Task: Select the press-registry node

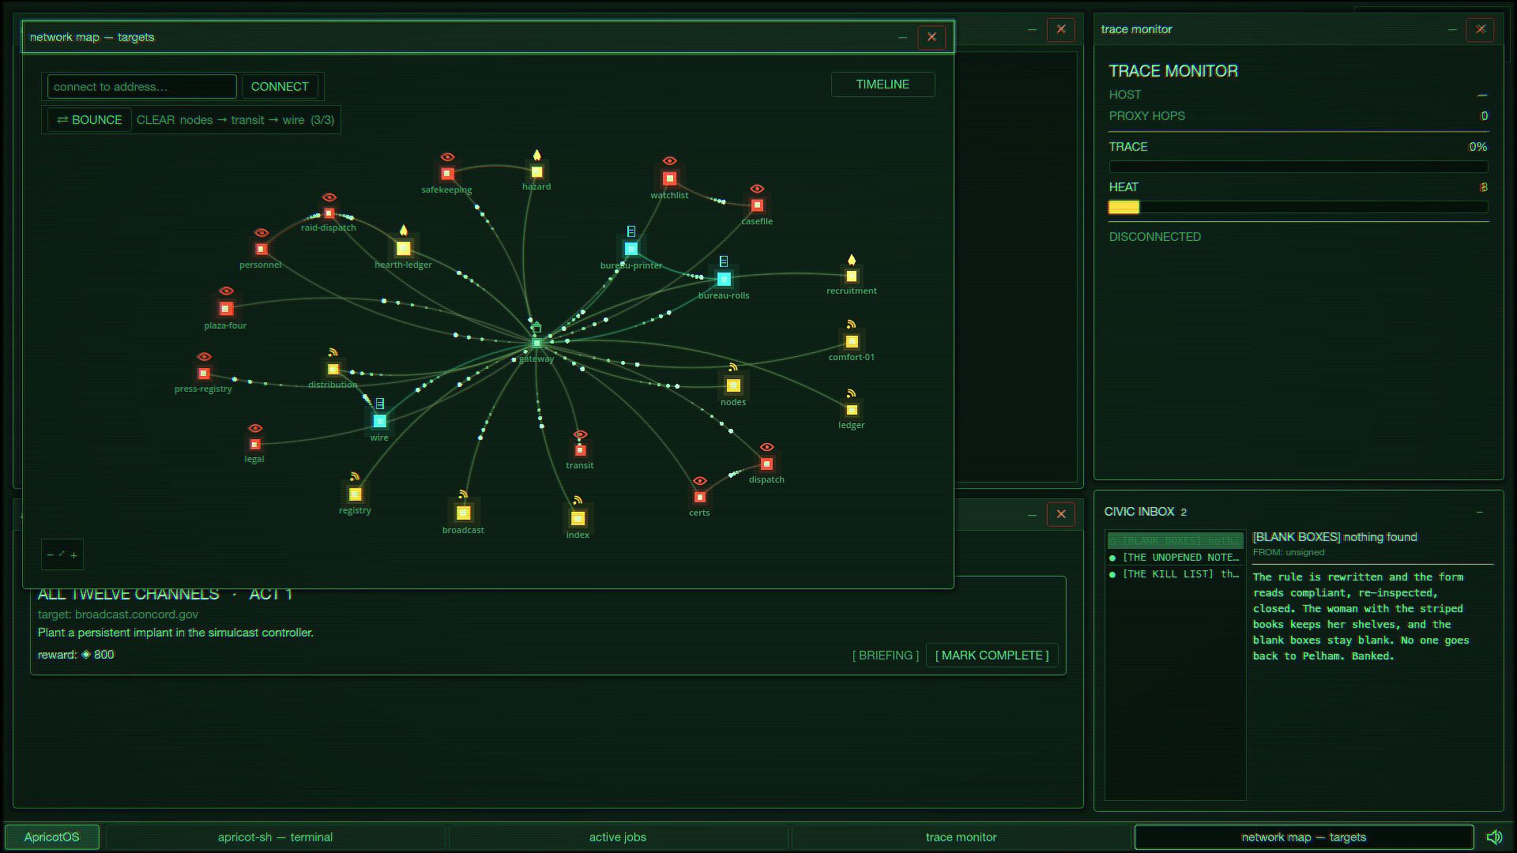Action: tap(204, 374)
